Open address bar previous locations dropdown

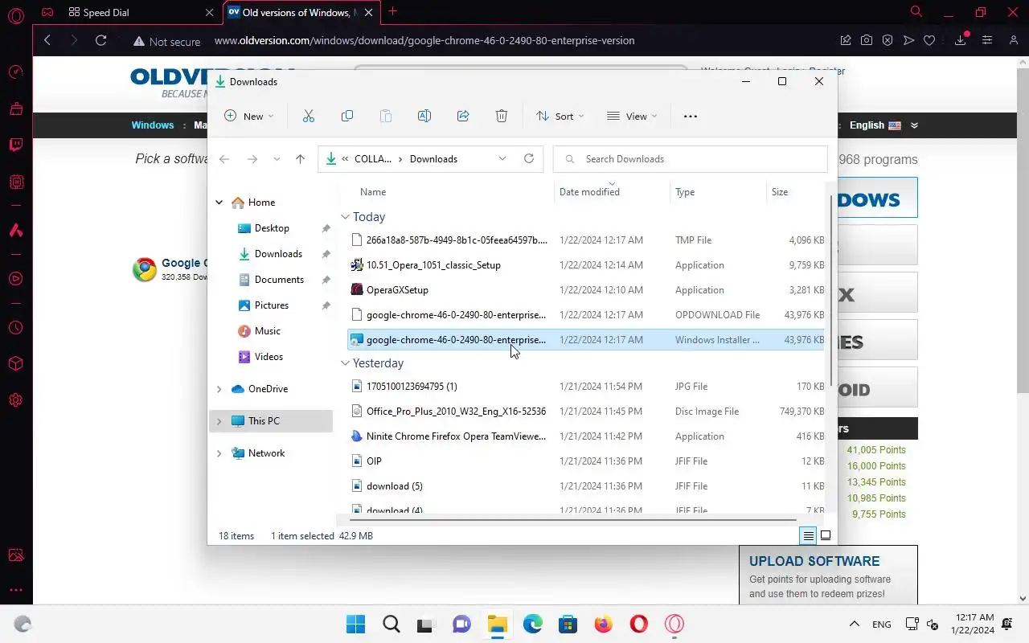(502, 158)
